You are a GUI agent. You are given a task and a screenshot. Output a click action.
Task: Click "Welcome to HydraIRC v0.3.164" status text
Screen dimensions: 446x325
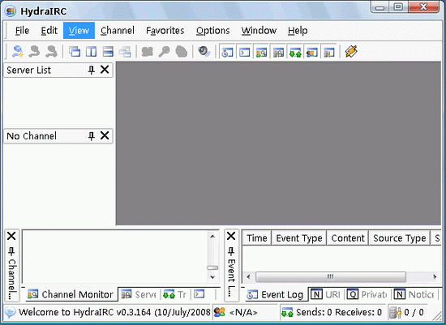85,312
